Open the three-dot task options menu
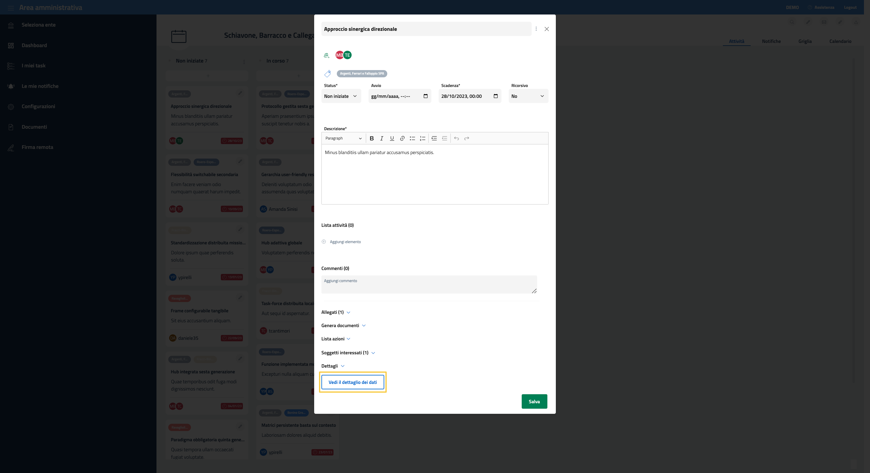 (x=536, y=29)
